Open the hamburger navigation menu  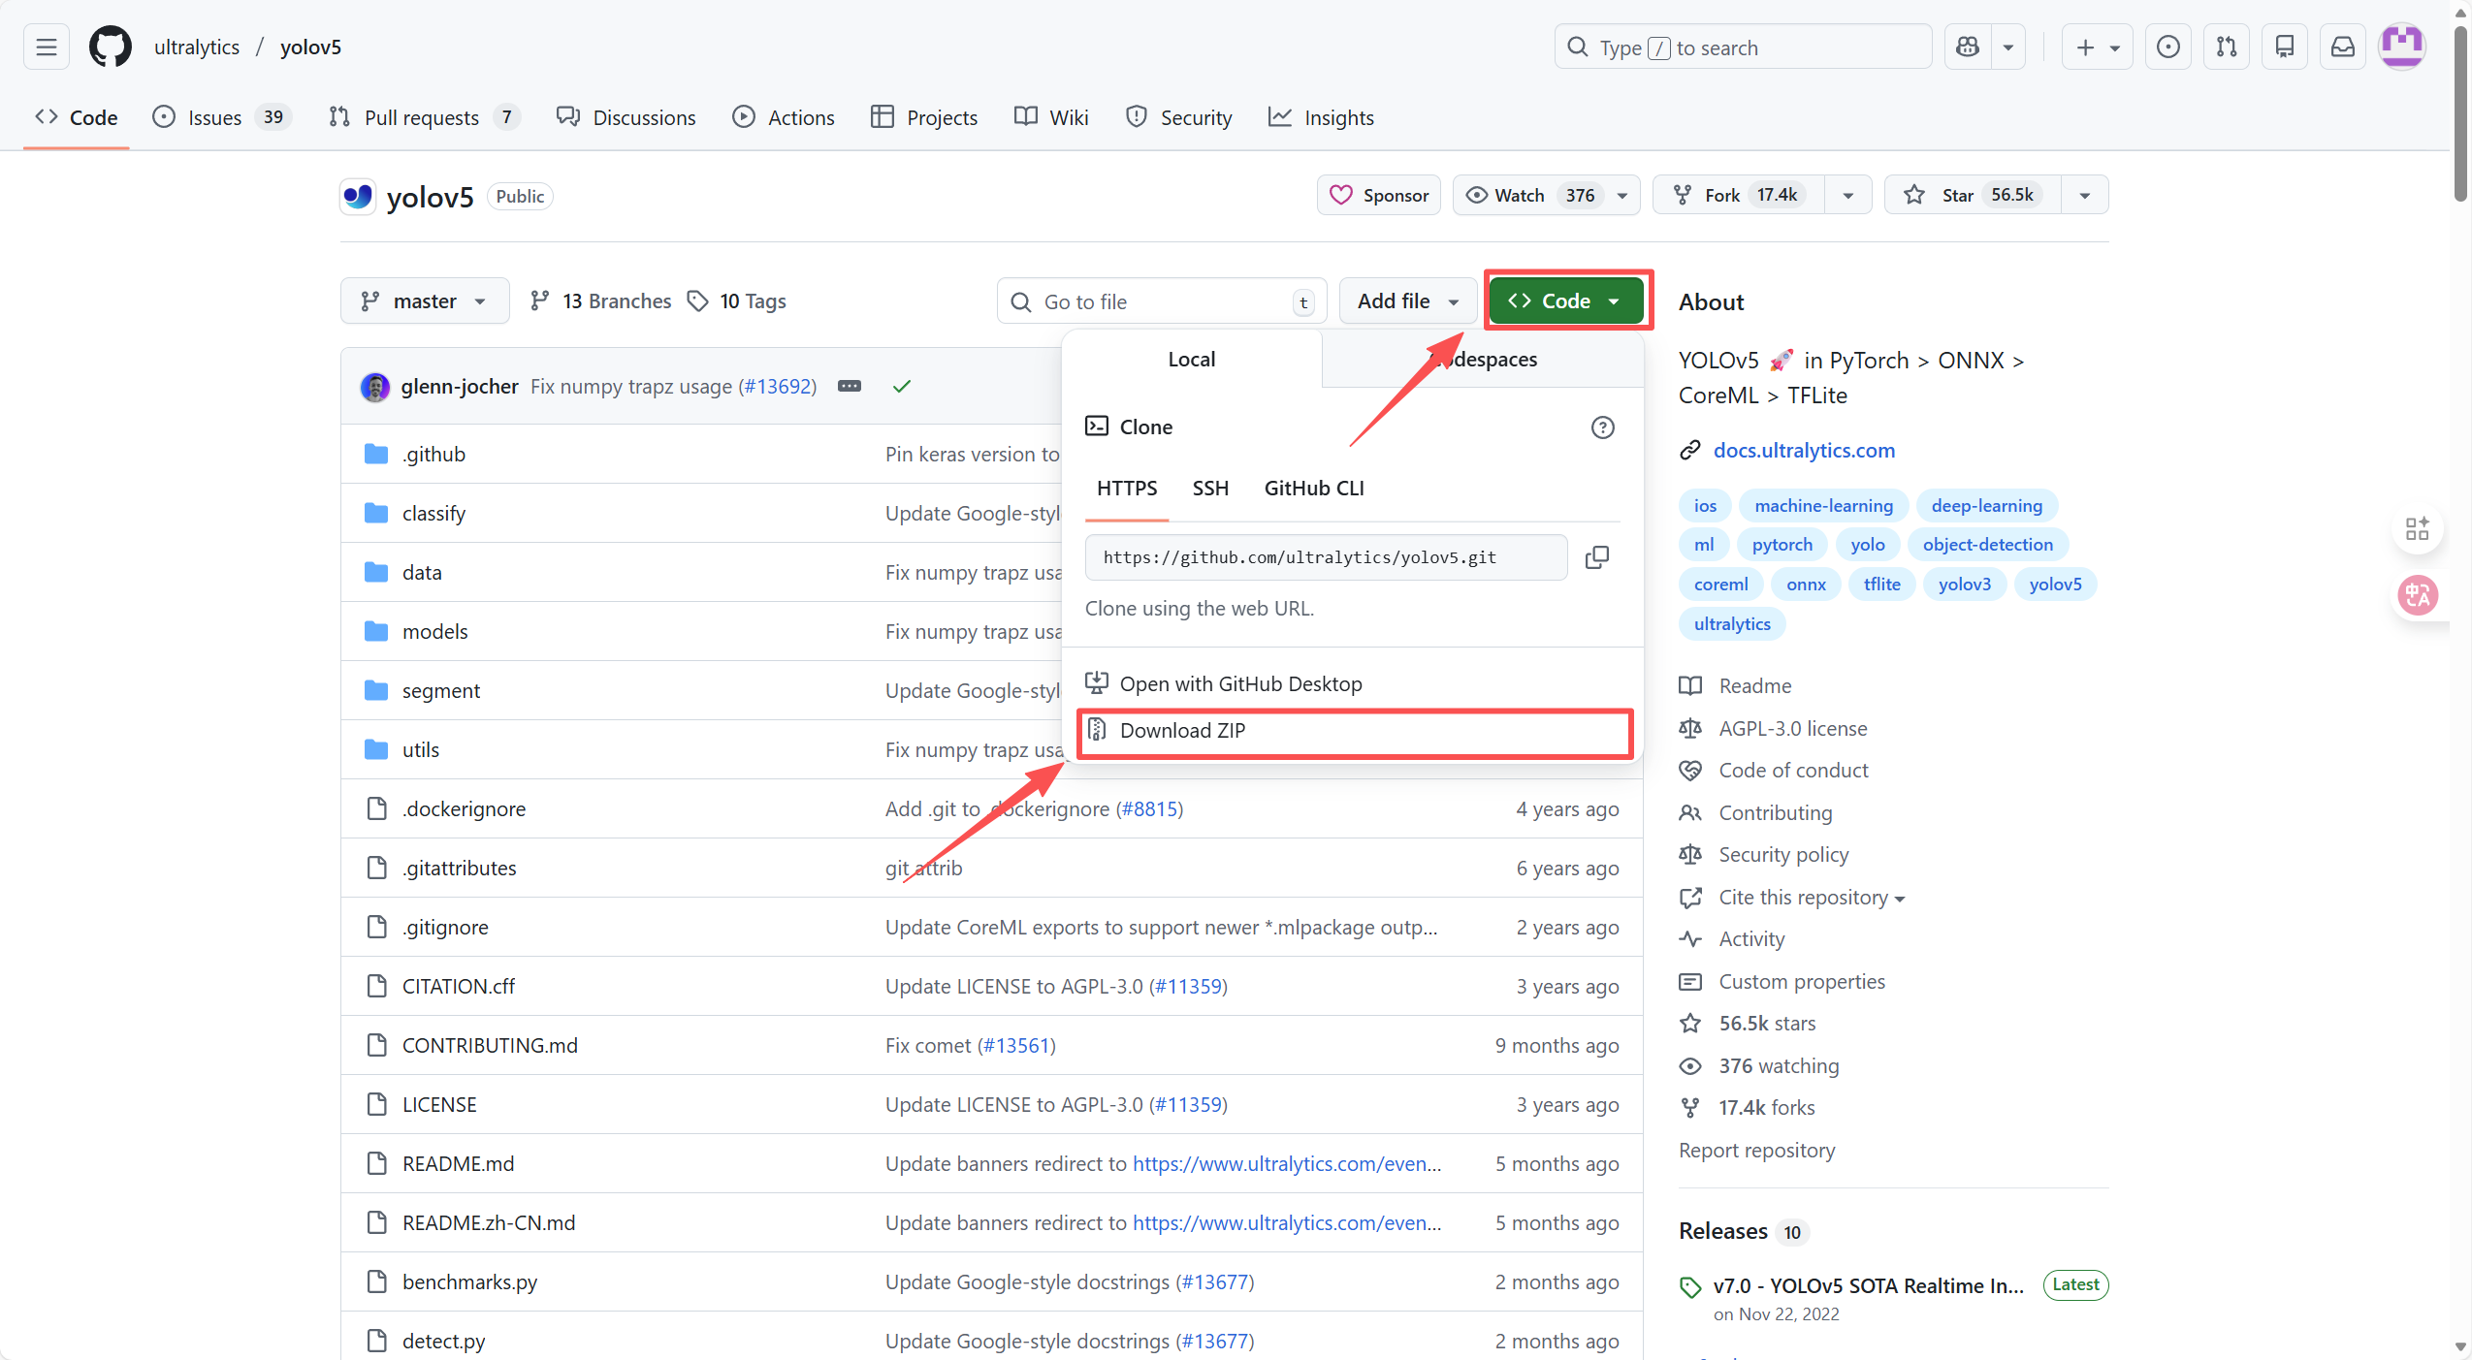click(x=47, y=47)
